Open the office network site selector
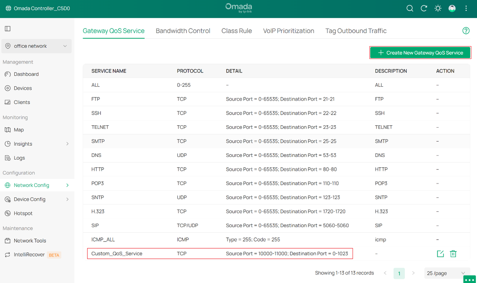This screenshot has width=477, height=283. (x=36, y=46)
